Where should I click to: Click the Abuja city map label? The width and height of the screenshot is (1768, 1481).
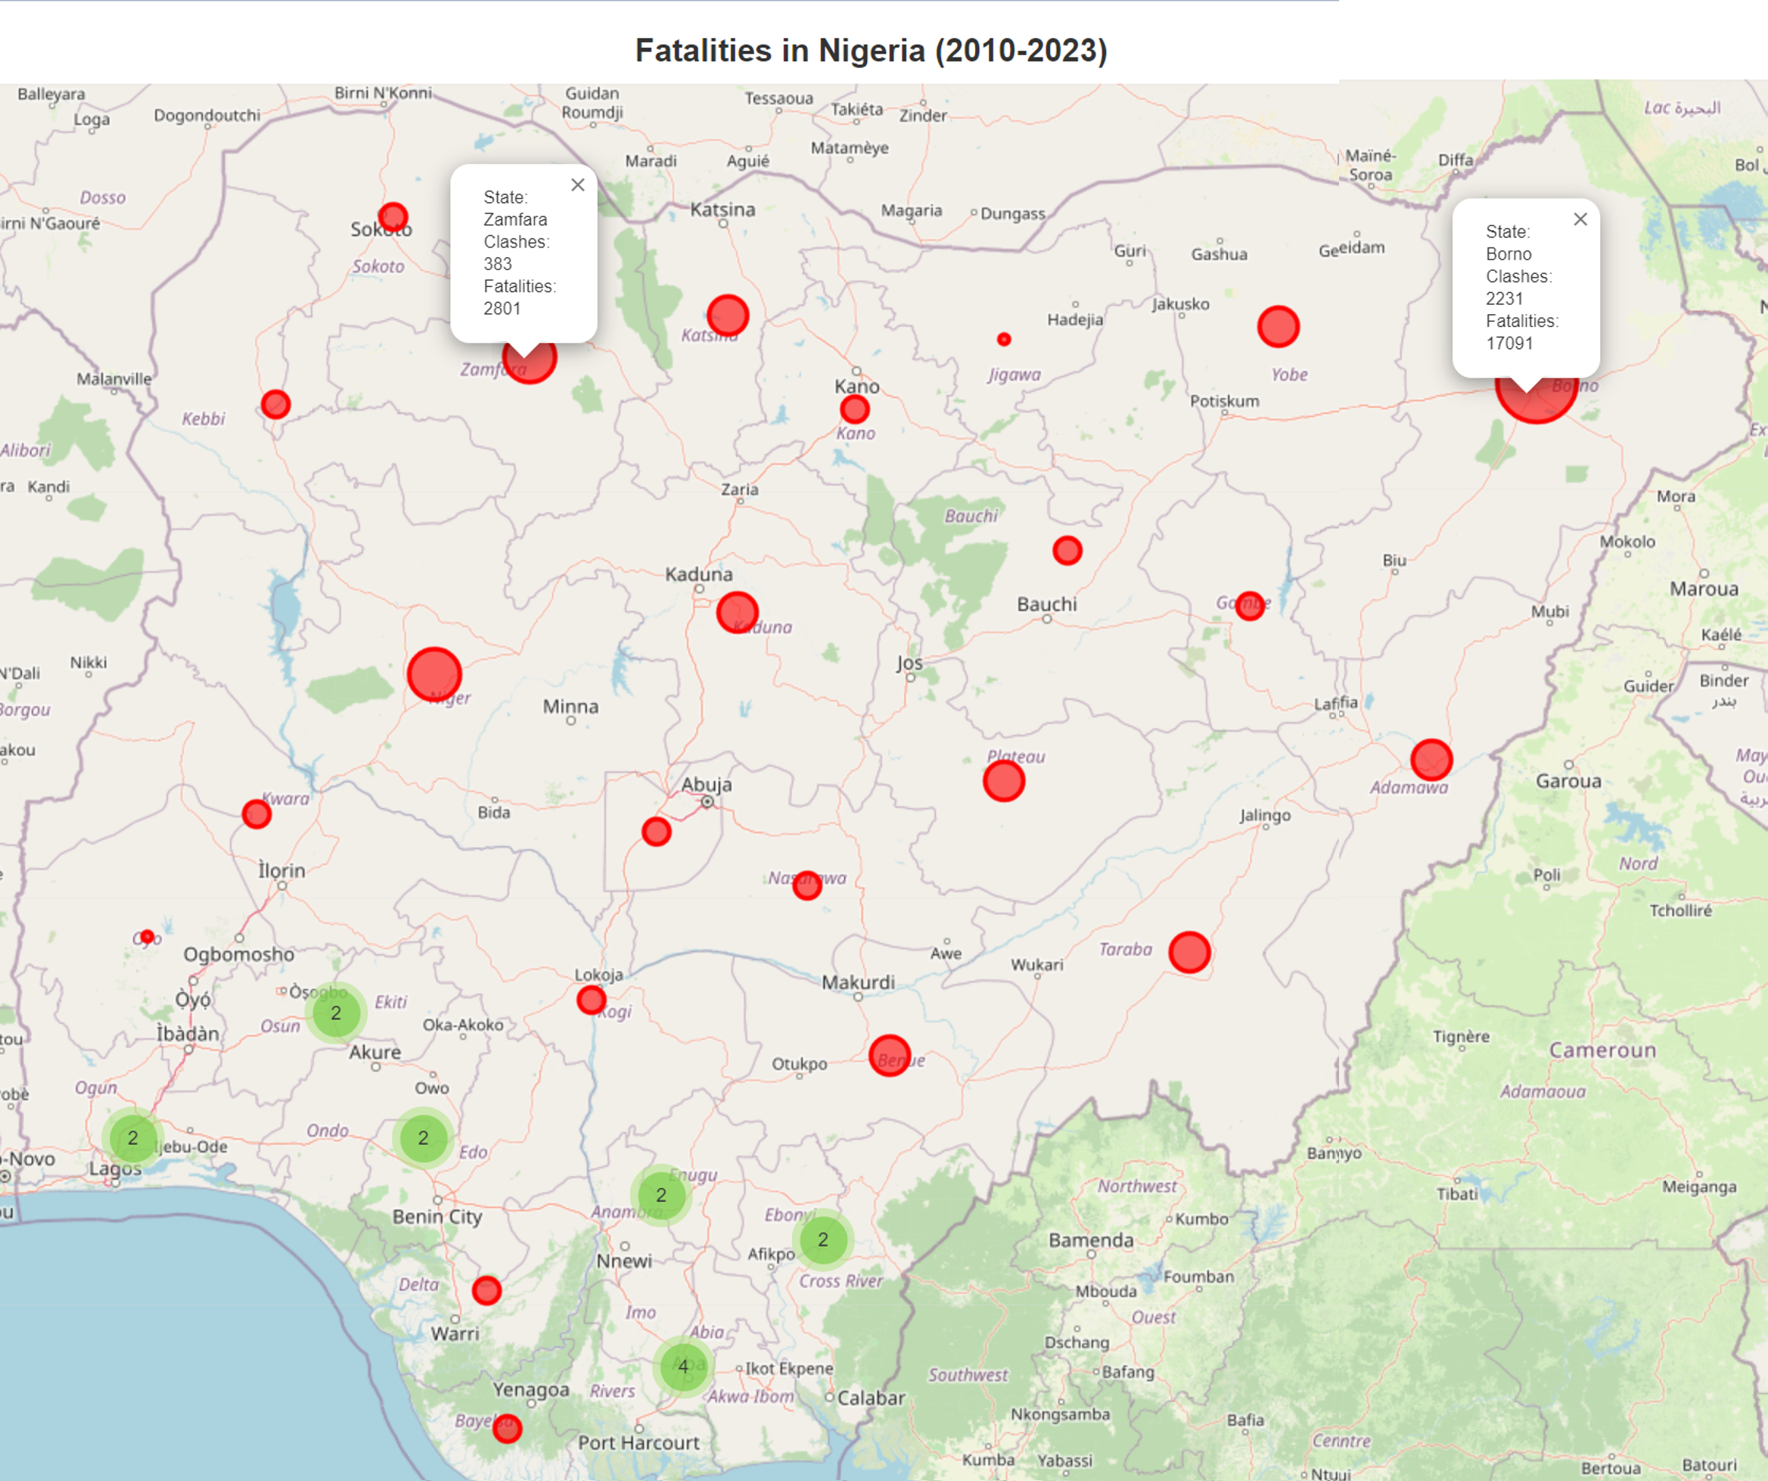coord(707,785)
